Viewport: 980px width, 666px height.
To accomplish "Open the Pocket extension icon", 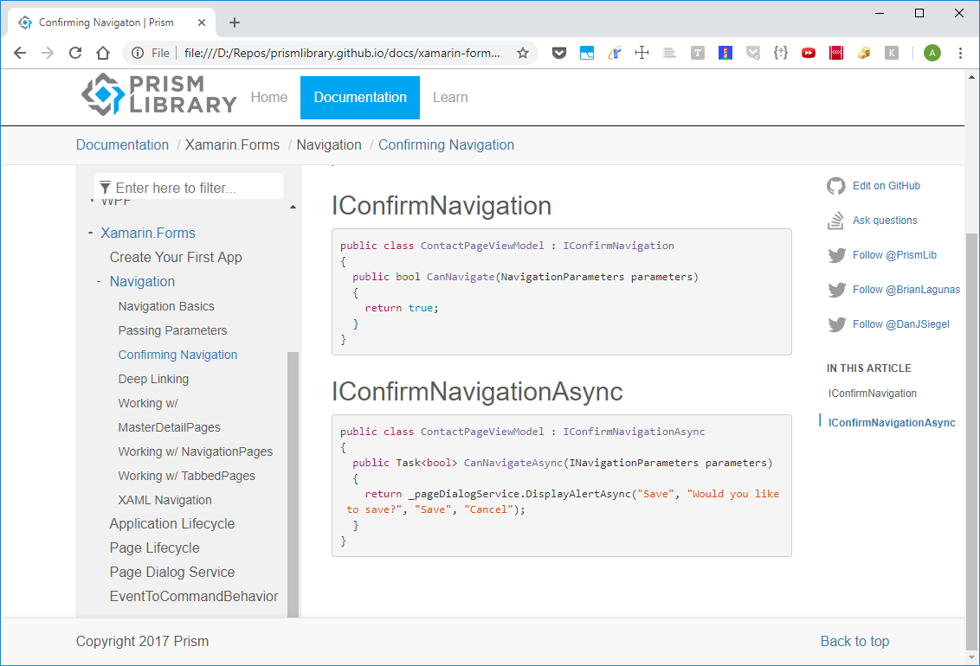I will coord(559,53).
